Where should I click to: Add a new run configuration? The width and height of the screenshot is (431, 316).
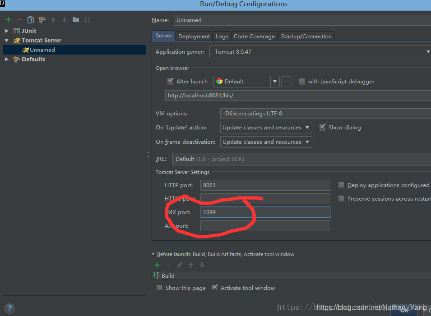8,20
